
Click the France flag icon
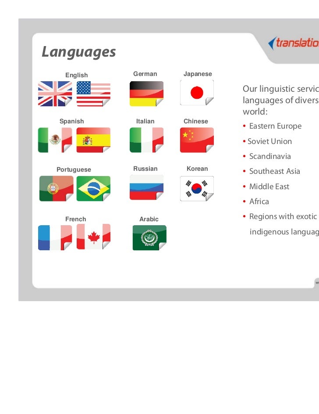(x=55, y=238)
